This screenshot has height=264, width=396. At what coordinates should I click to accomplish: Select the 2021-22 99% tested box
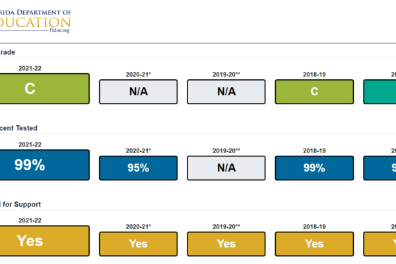[44, 165]
